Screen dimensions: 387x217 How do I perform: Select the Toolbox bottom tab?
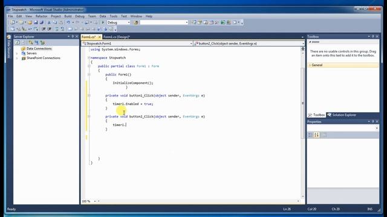[x=317, y=115]
